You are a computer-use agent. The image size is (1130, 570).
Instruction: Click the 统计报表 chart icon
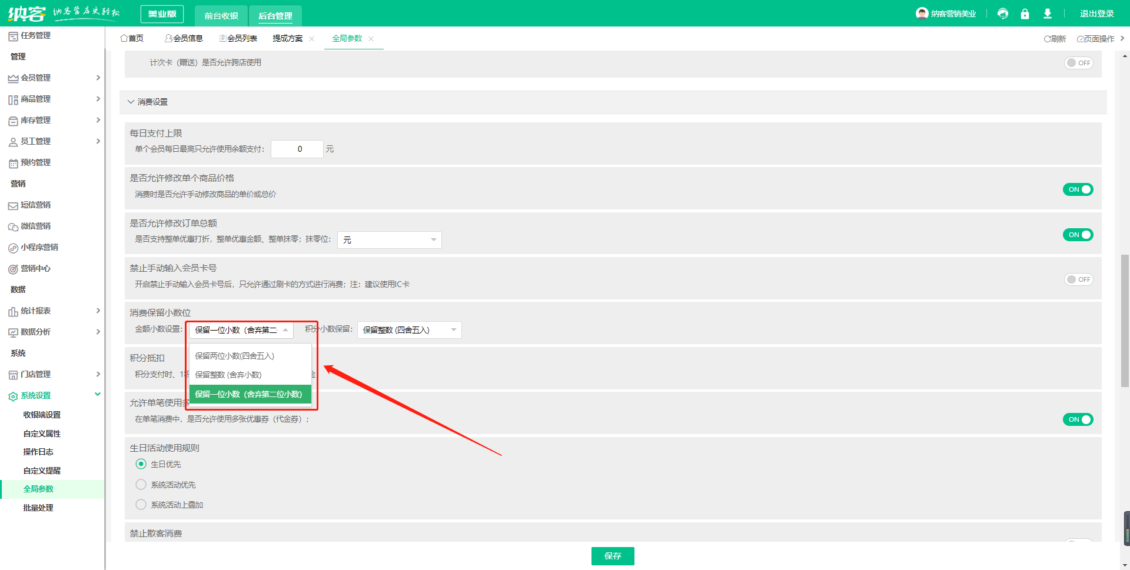pos(13,311)
